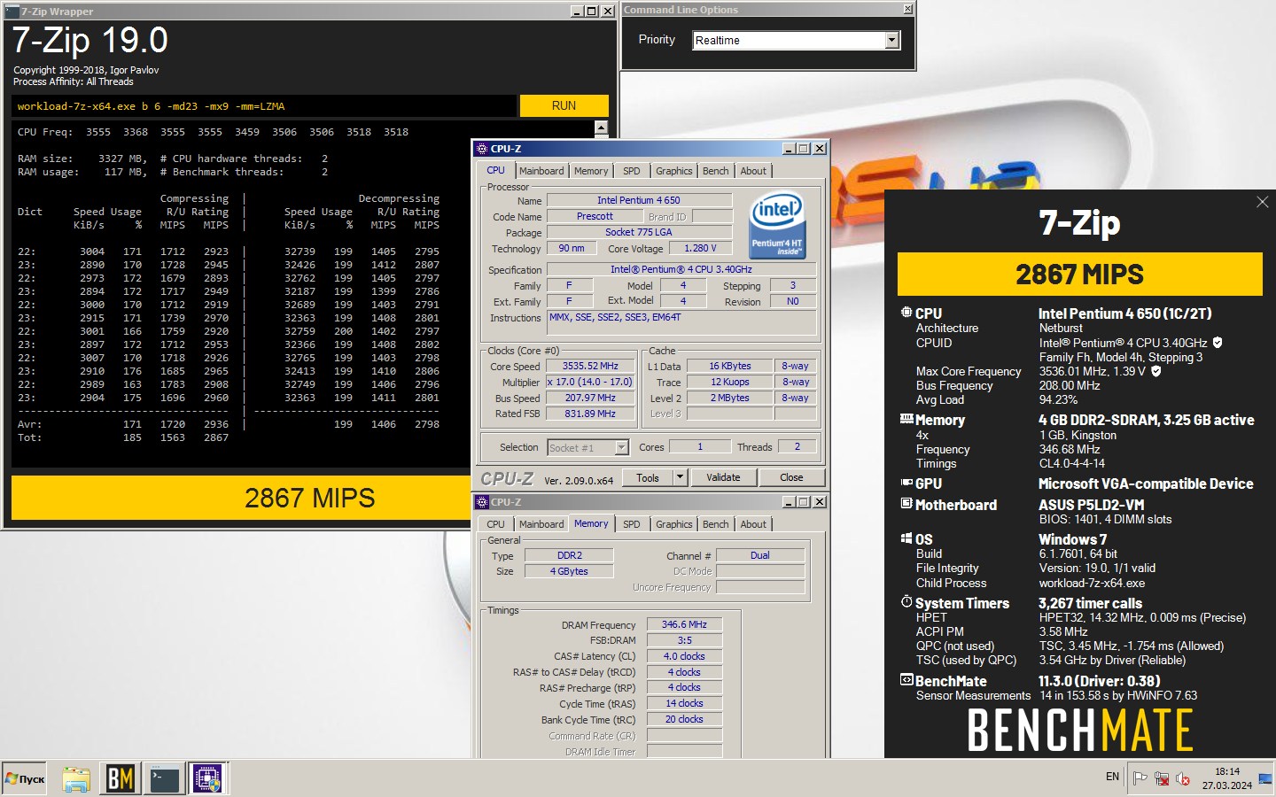Click the RUN button in 7-Zip Wrapper
This screenshot has width=1276, height=797.
(564, 105)
